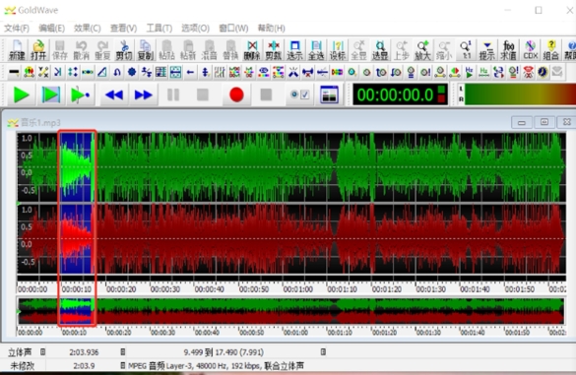The height and width of the screenshot is (375, 576).
Task: Click the 00:01:10 mark on the overview ruler
Action: 340,333
